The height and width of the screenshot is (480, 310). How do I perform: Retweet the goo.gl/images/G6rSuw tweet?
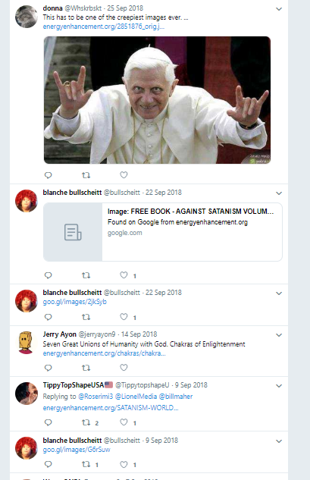coord(86,464)
